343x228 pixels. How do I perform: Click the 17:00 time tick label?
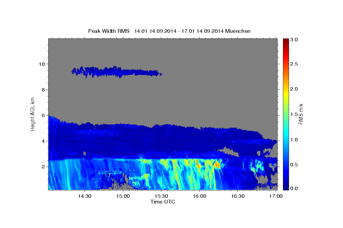[x=276, y=196]
